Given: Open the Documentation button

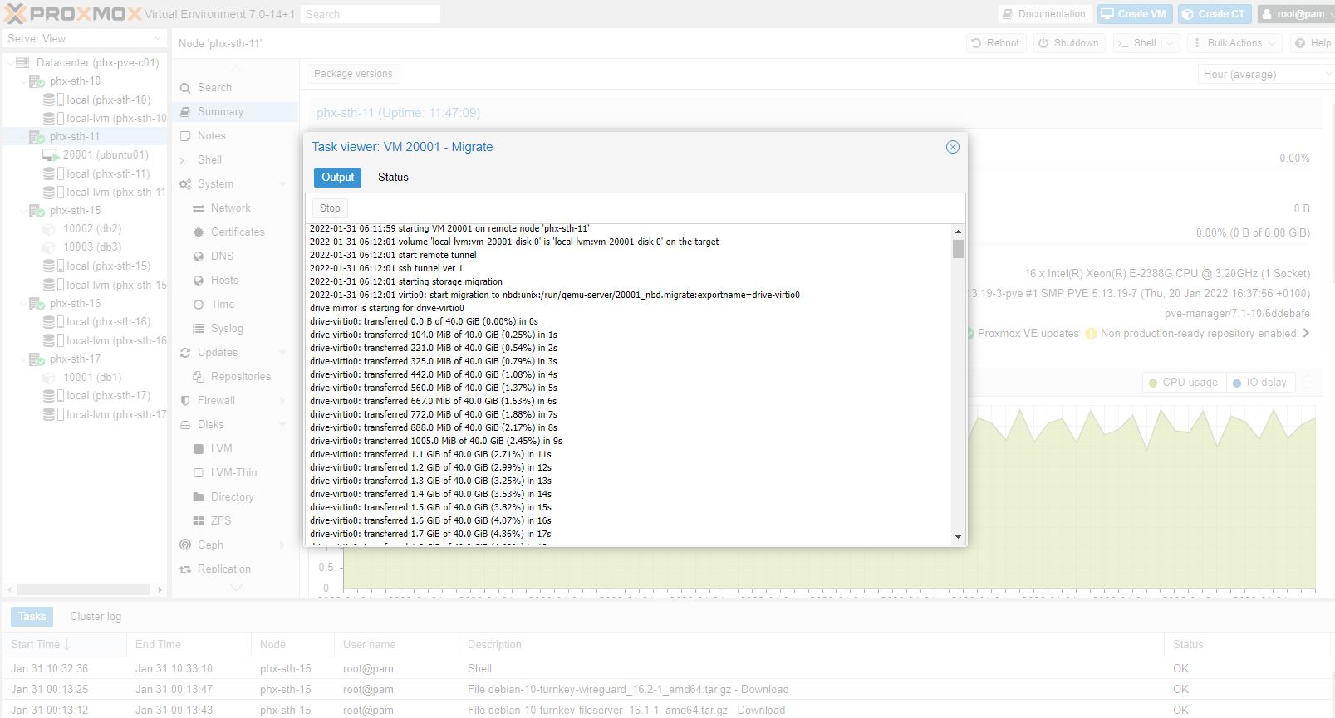Looking at the screenshot, I should tap(1044, 14).
